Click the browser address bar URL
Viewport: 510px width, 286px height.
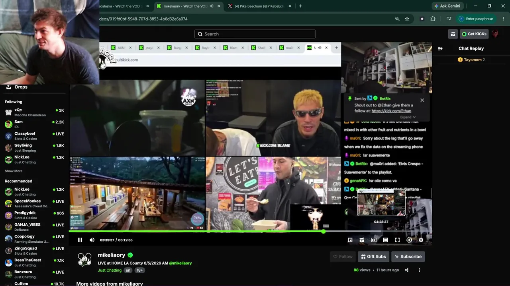point(143,19)
